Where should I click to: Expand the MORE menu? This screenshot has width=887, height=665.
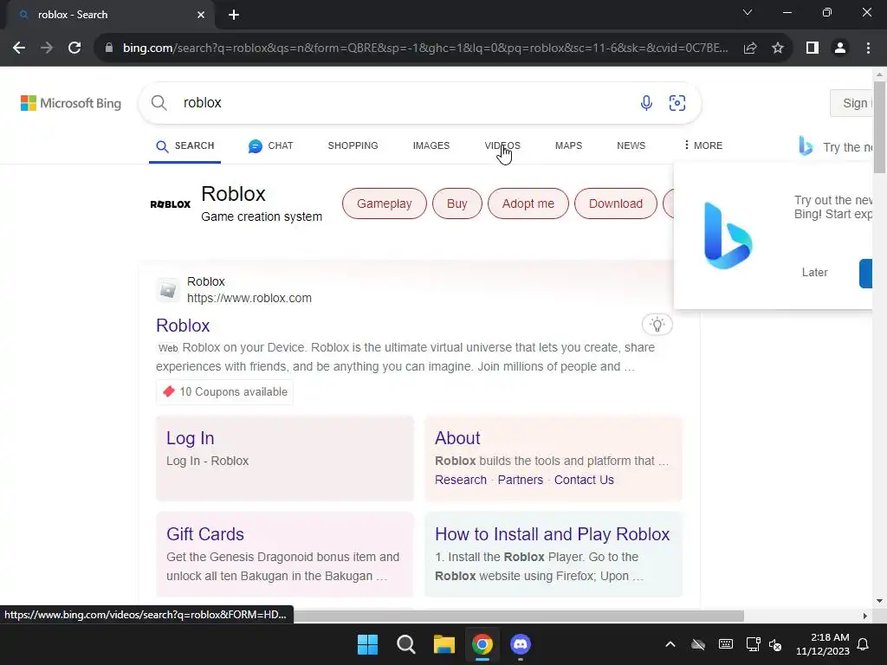[702, 145]
